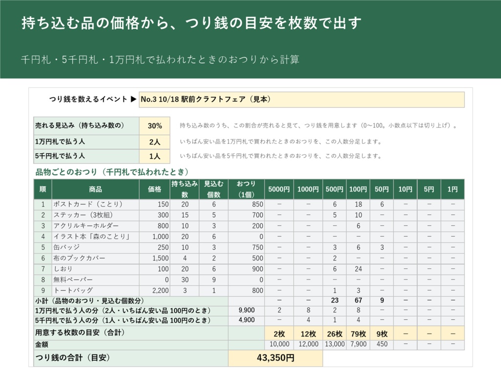Click the 100円 count 24 in しおり row

pyautogui.click(x=358, y=269)
